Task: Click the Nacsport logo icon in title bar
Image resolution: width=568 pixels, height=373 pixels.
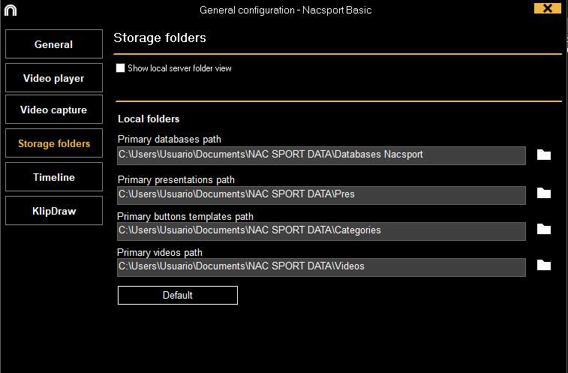Action: [x=11, y=11]
